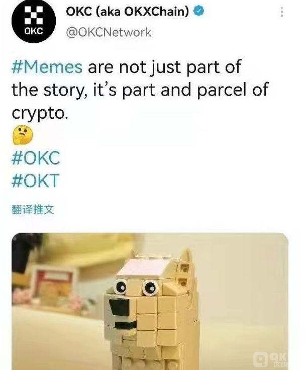This screenshot has width=308, height=370.
Task: Open the OKC (aka OKXChain) display name
Action: tap(128, 11)
